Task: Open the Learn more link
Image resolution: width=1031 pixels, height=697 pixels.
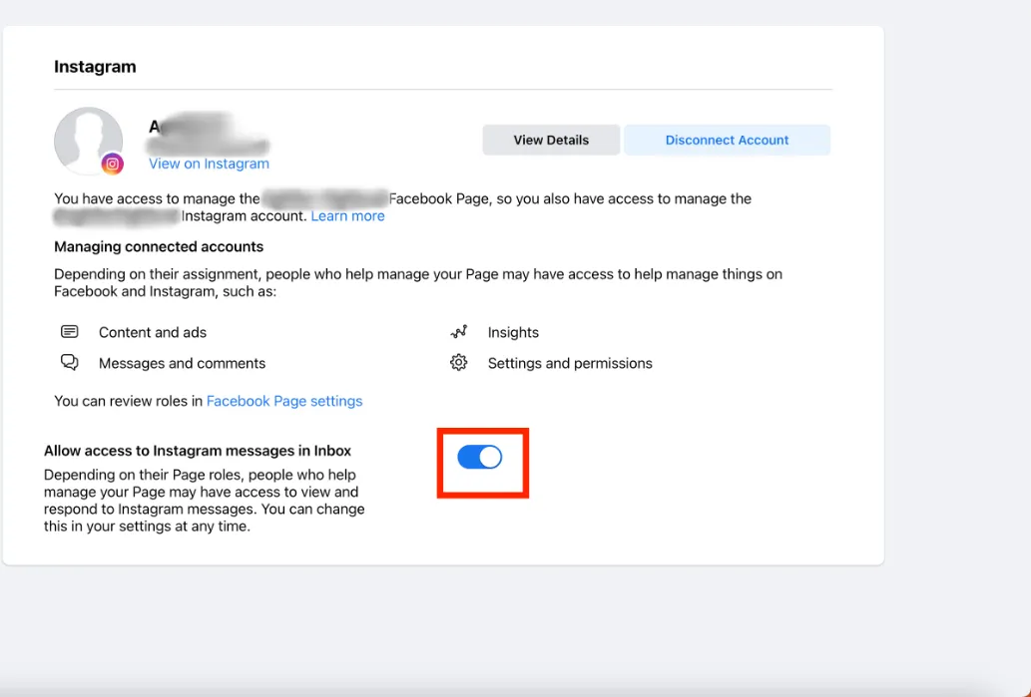Action: (x=348, y=216)
